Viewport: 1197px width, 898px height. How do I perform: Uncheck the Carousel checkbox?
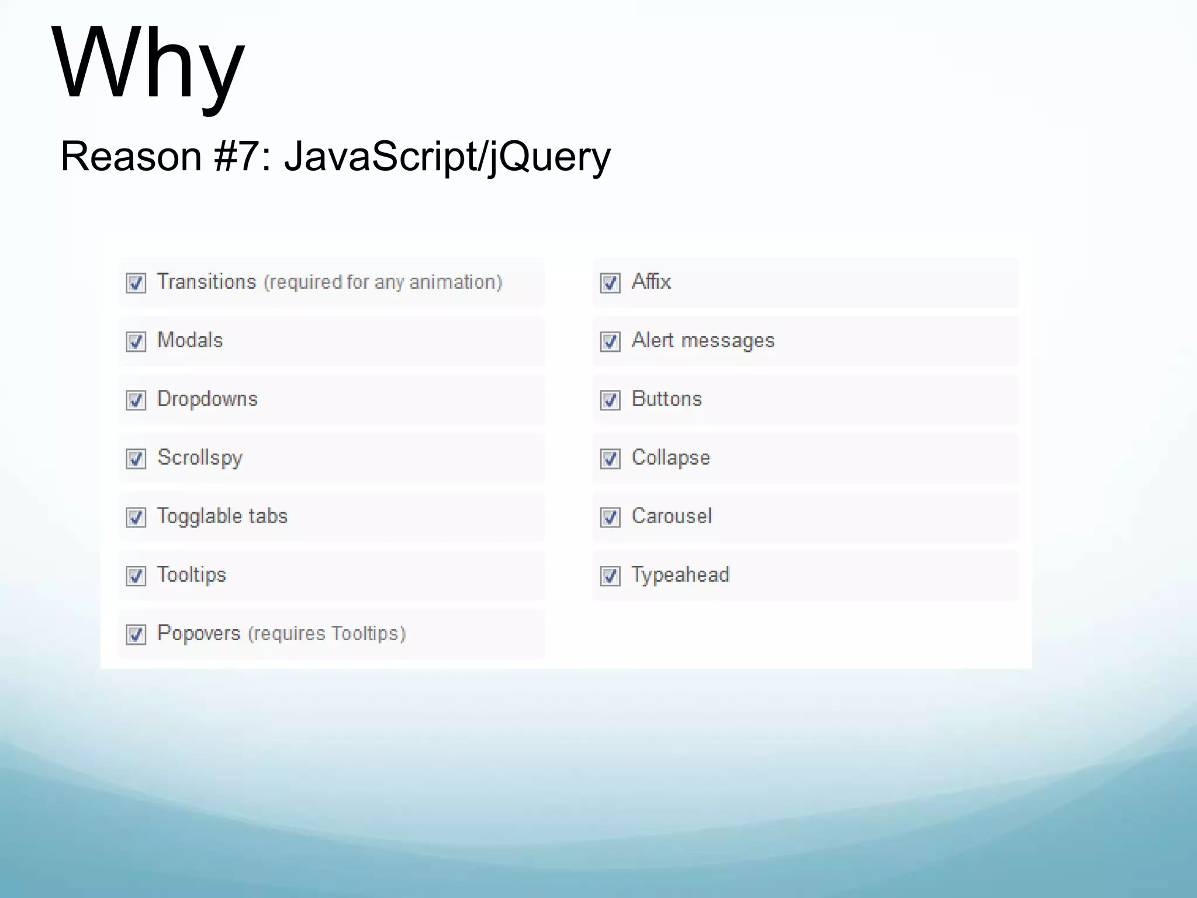tap(610, 517)
